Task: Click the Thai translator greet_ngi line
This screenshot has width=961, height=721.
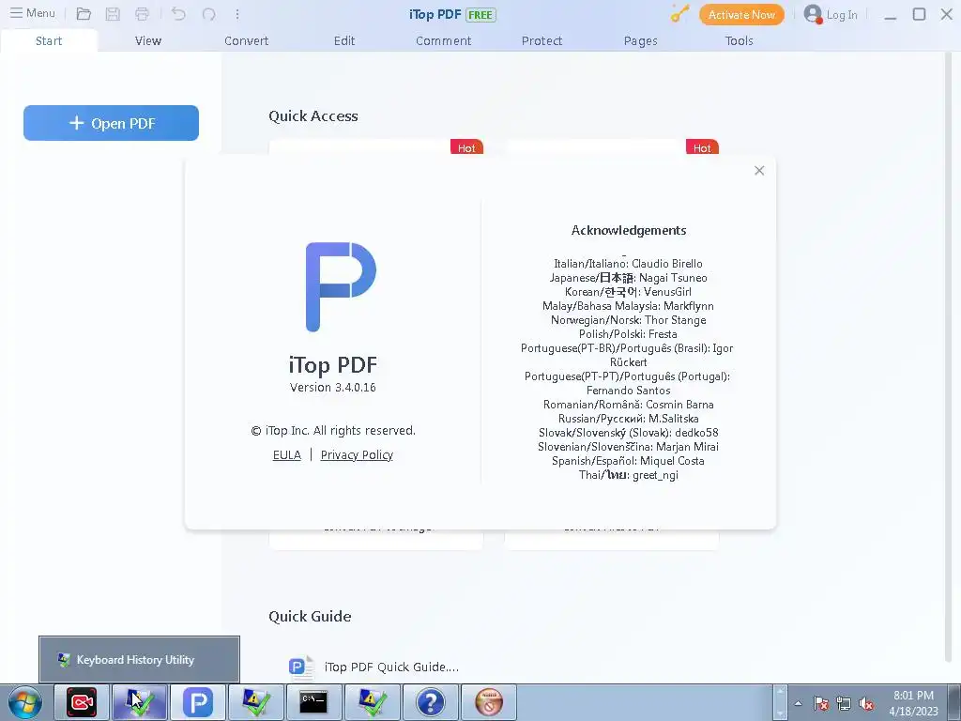Action: click(x=628, y=475)
